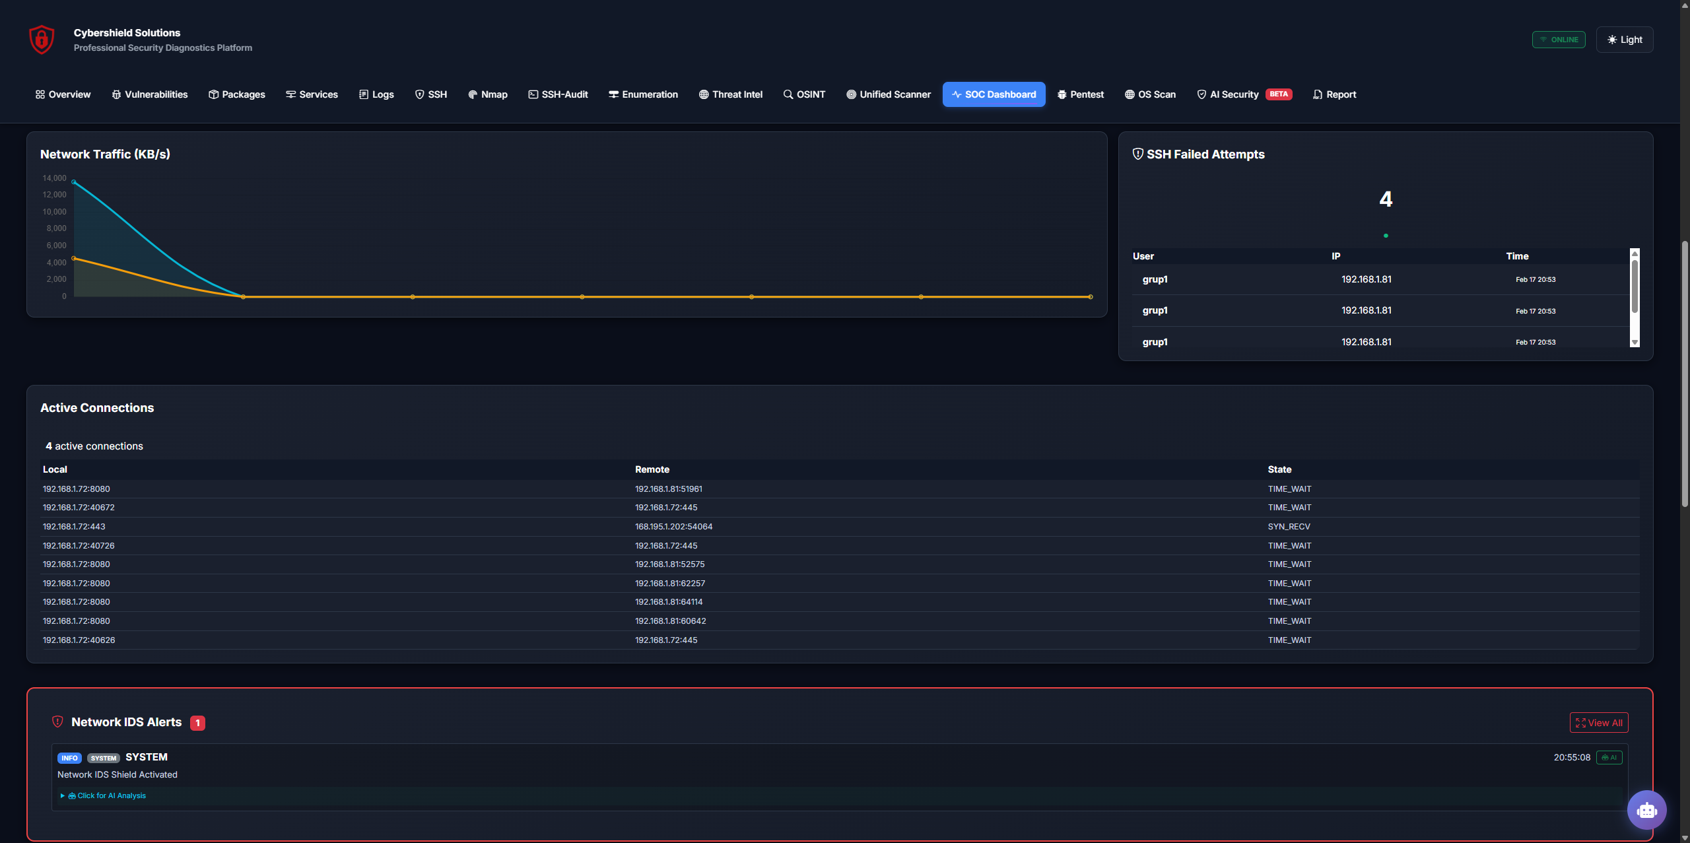Click the down arrow on SSH attempts scrollbar

coord(1635,342)
